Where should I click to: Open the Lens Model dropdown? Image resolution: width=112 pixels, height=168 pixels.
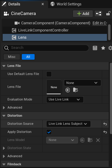[x=62, y=140]
